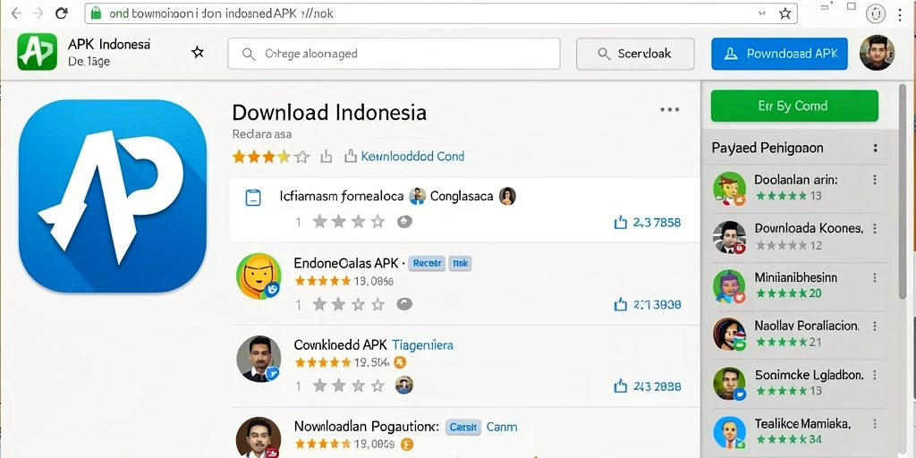Click the 'Payaed Pehigoaon' sidebar heading
The width and height of the screenshot is (916, 458).
click(768, 148)
